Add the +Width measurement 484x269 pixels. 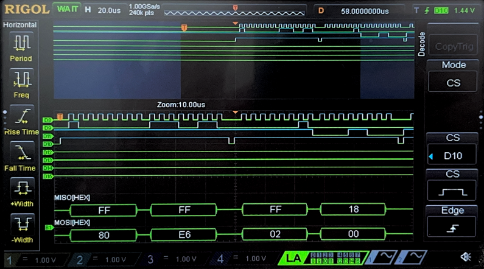click(x=21, y=192)
